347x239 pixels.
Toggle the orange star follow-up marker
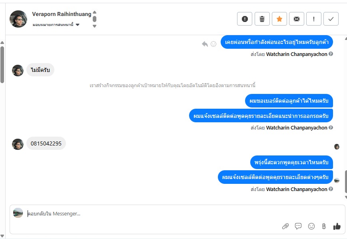pyautogui.click(x=279, y=19)
